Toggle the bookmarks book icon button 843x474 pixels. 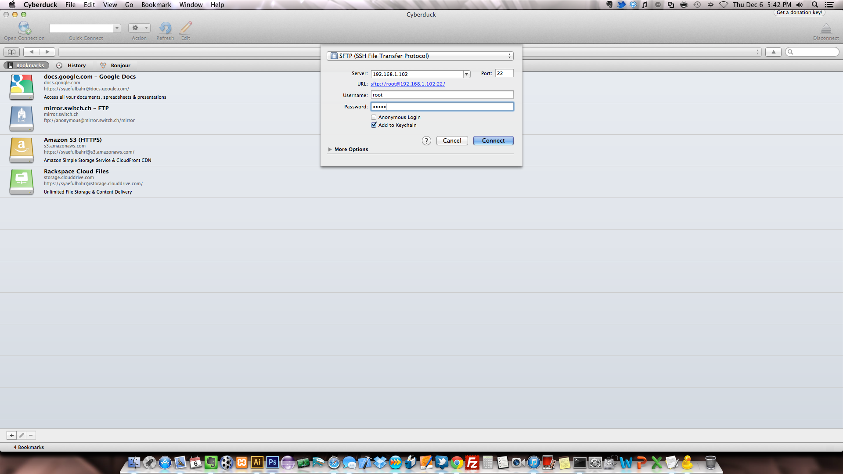click(12, 52)
